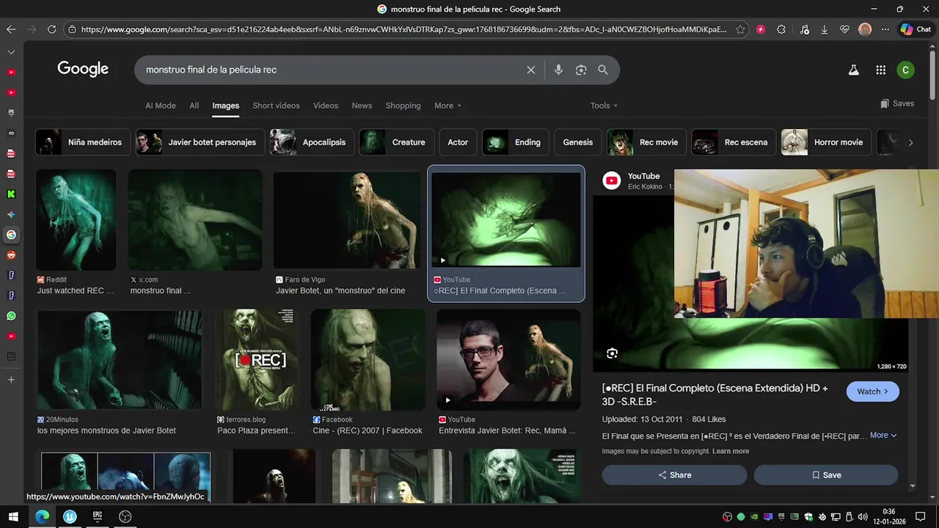939x528 pixels.
Task: Filter by 'Genesis' chip
Action: tap(578, 142)
